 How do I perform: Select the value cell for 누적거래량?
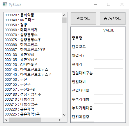coord(108,99)
